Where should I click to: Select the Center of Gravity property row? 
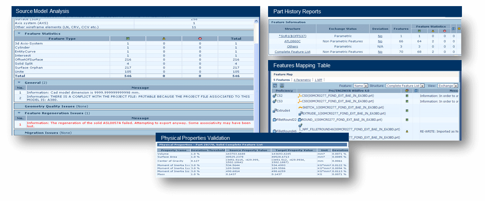point(252,161)
